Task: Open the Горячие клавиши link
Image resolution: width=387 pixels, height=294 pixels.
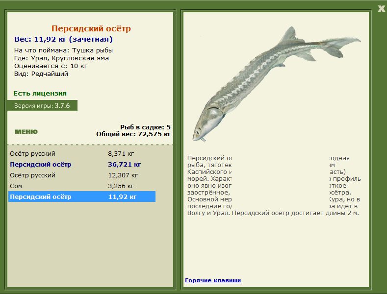Action: point(213,280)
